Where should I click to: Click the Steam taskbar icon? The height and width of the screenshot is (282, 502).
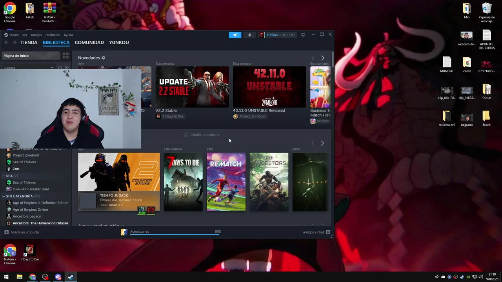point(71,277)
